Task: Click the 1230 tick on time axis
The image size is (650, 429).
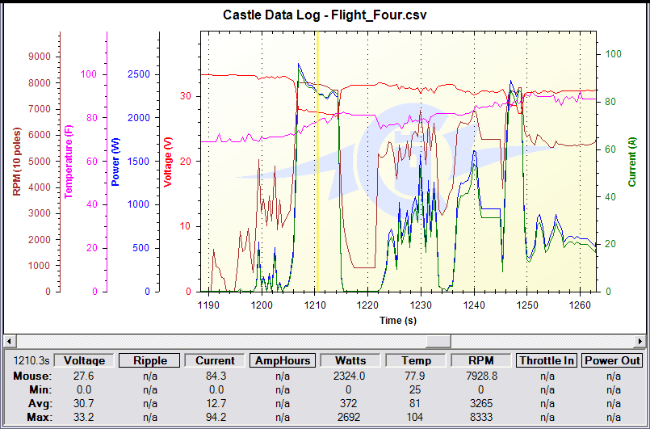Action: coord(421,305)
